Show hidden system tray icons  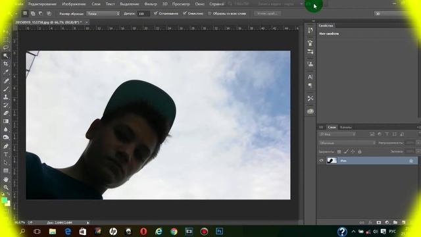[353, 232]
